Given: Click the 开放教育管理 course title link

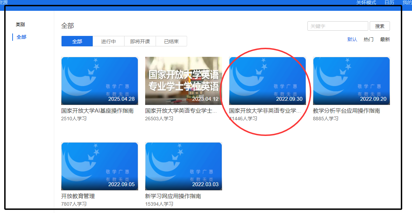Looking at the screenshot, I should point(78,196).
